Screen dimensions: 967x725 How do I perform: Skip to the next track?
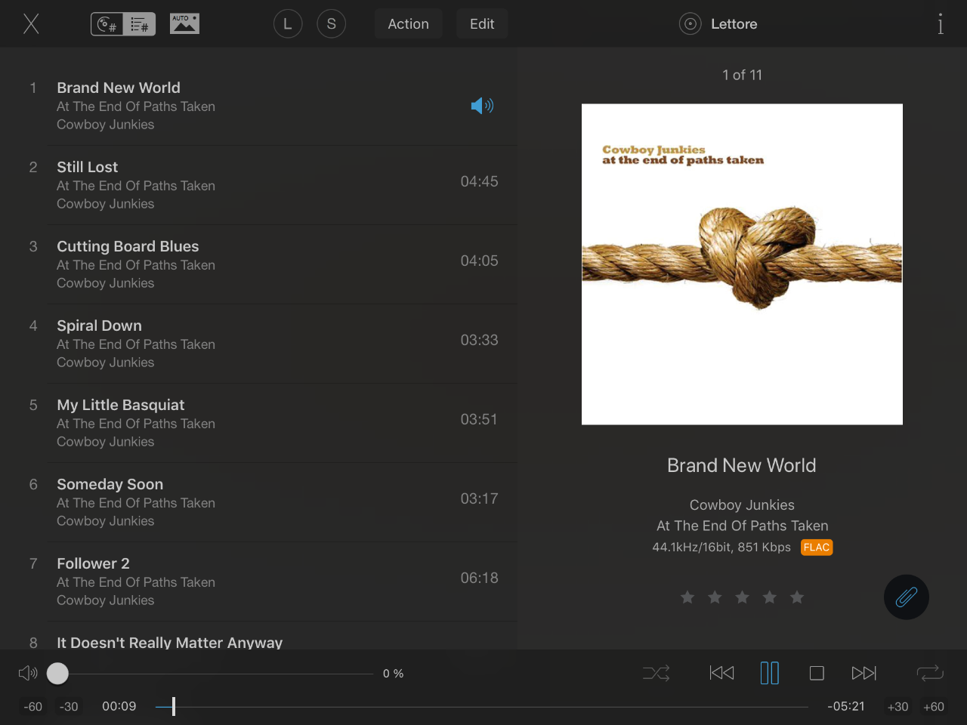[864, 673]
